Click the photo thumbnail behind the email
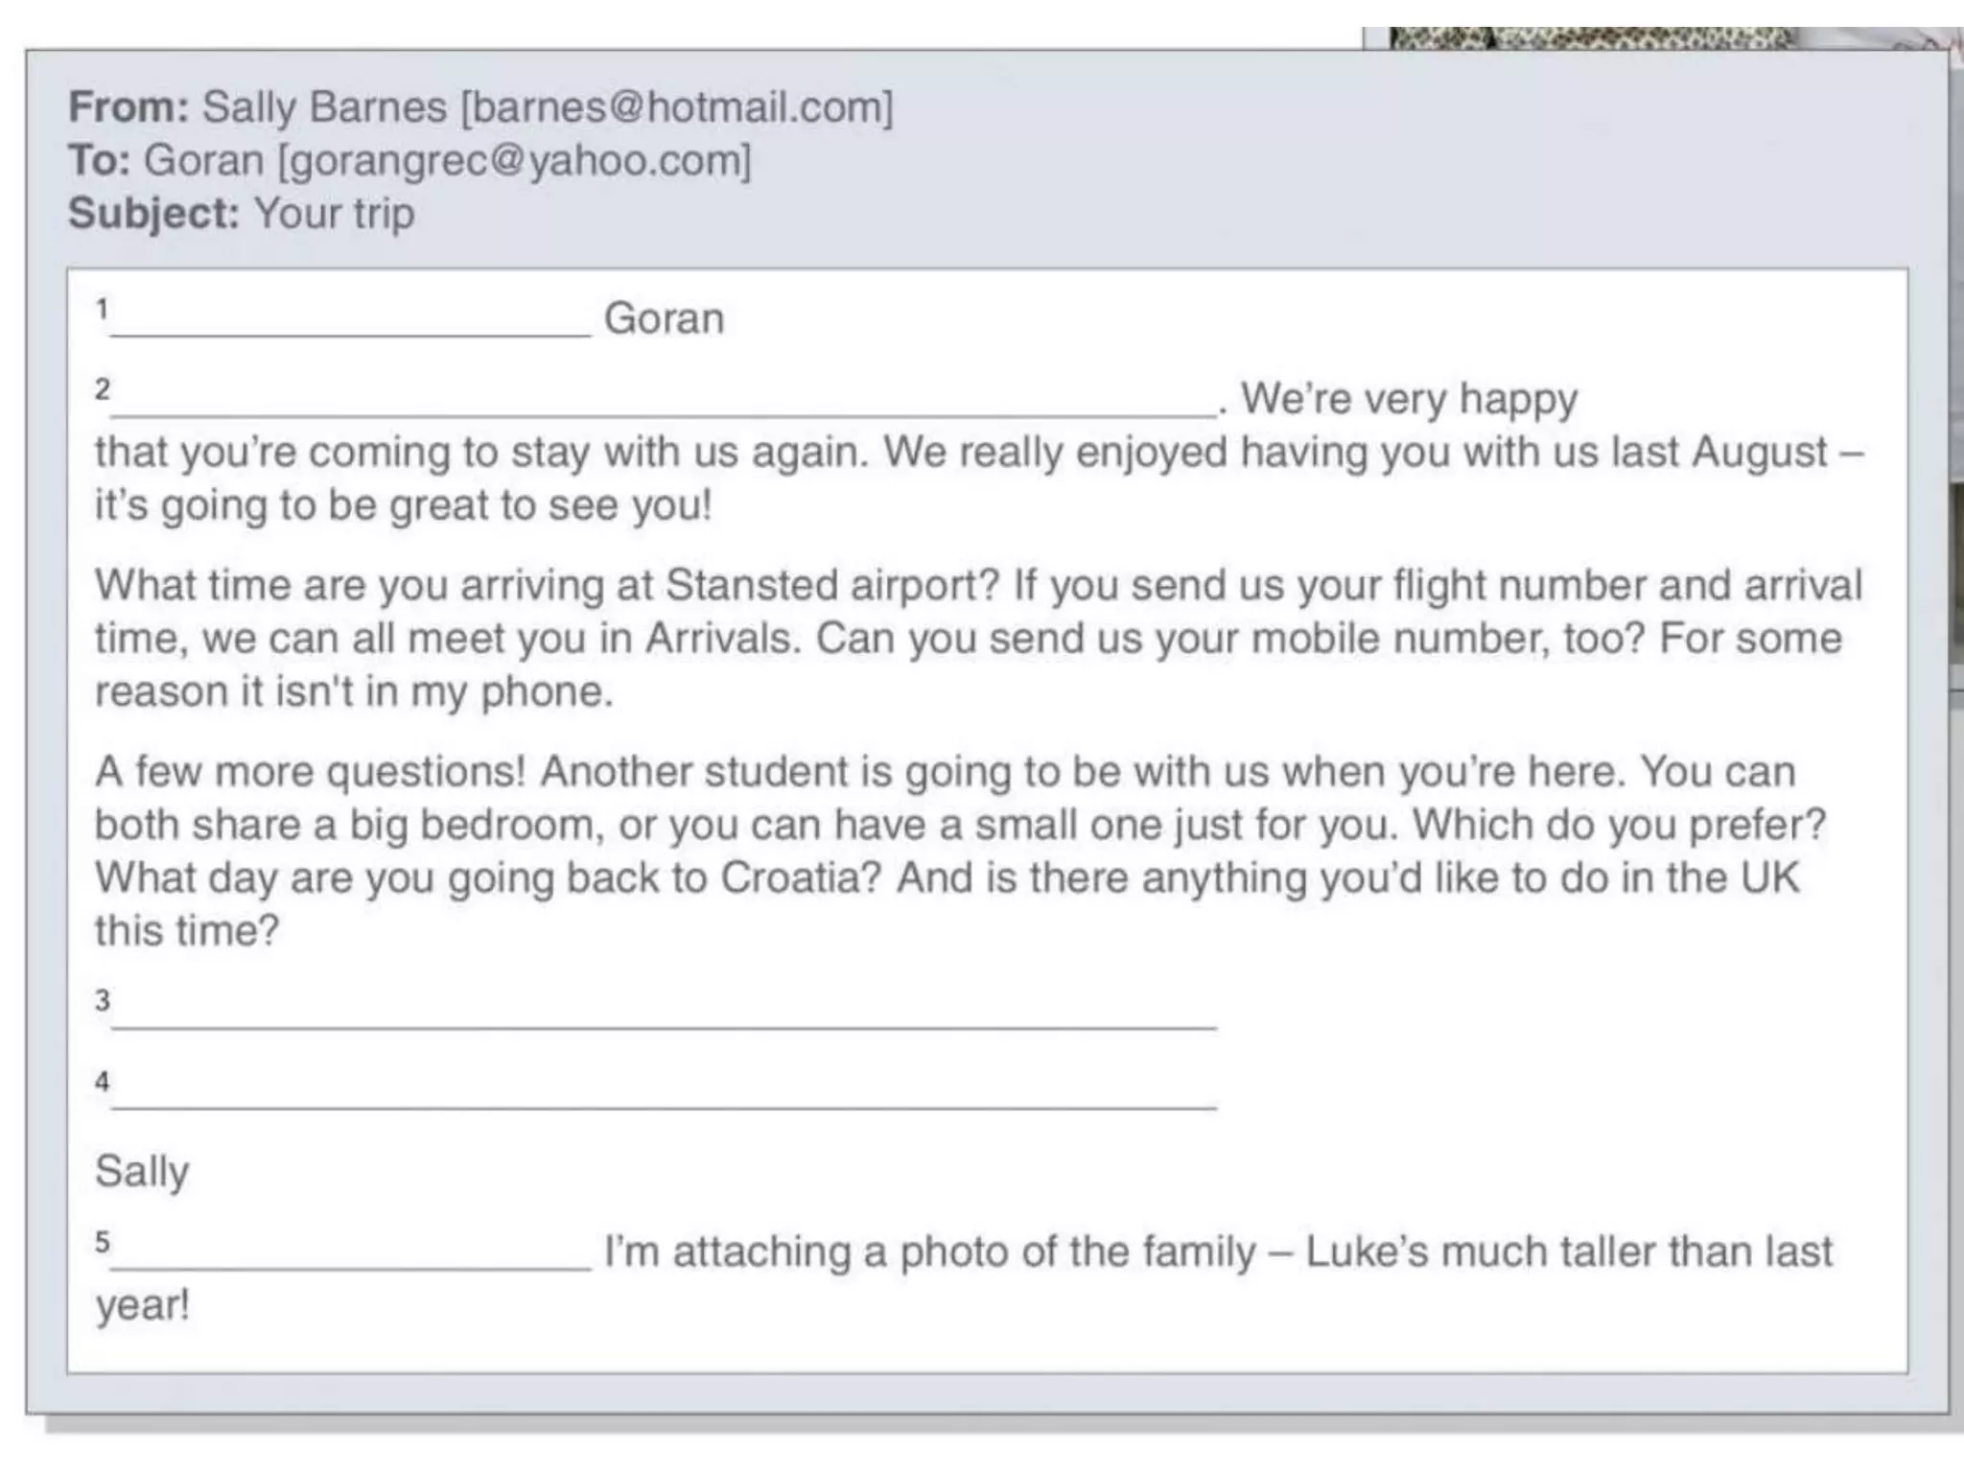 coord(1592,38)
